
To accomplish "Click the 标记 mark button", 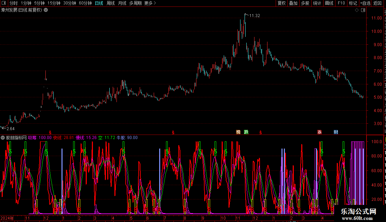I will [x=353, y=3].
